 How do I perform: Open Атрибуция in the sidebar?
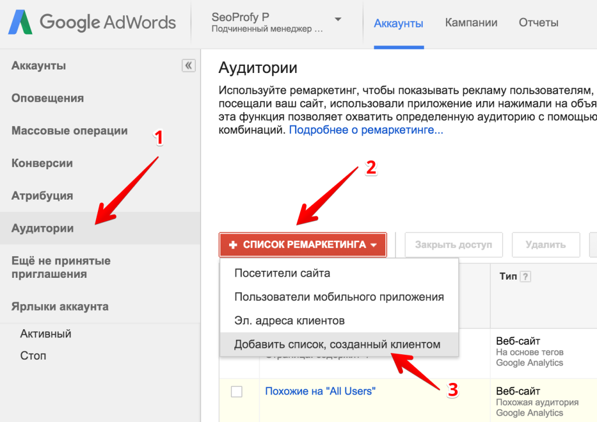pos(42,196)
